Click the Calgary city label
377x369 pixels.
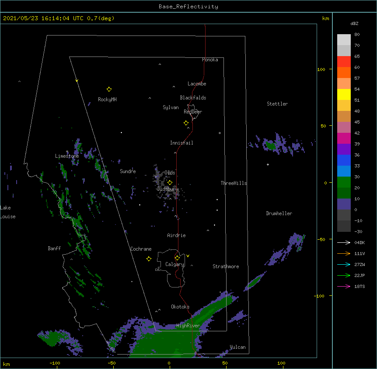tap(175, 264)
